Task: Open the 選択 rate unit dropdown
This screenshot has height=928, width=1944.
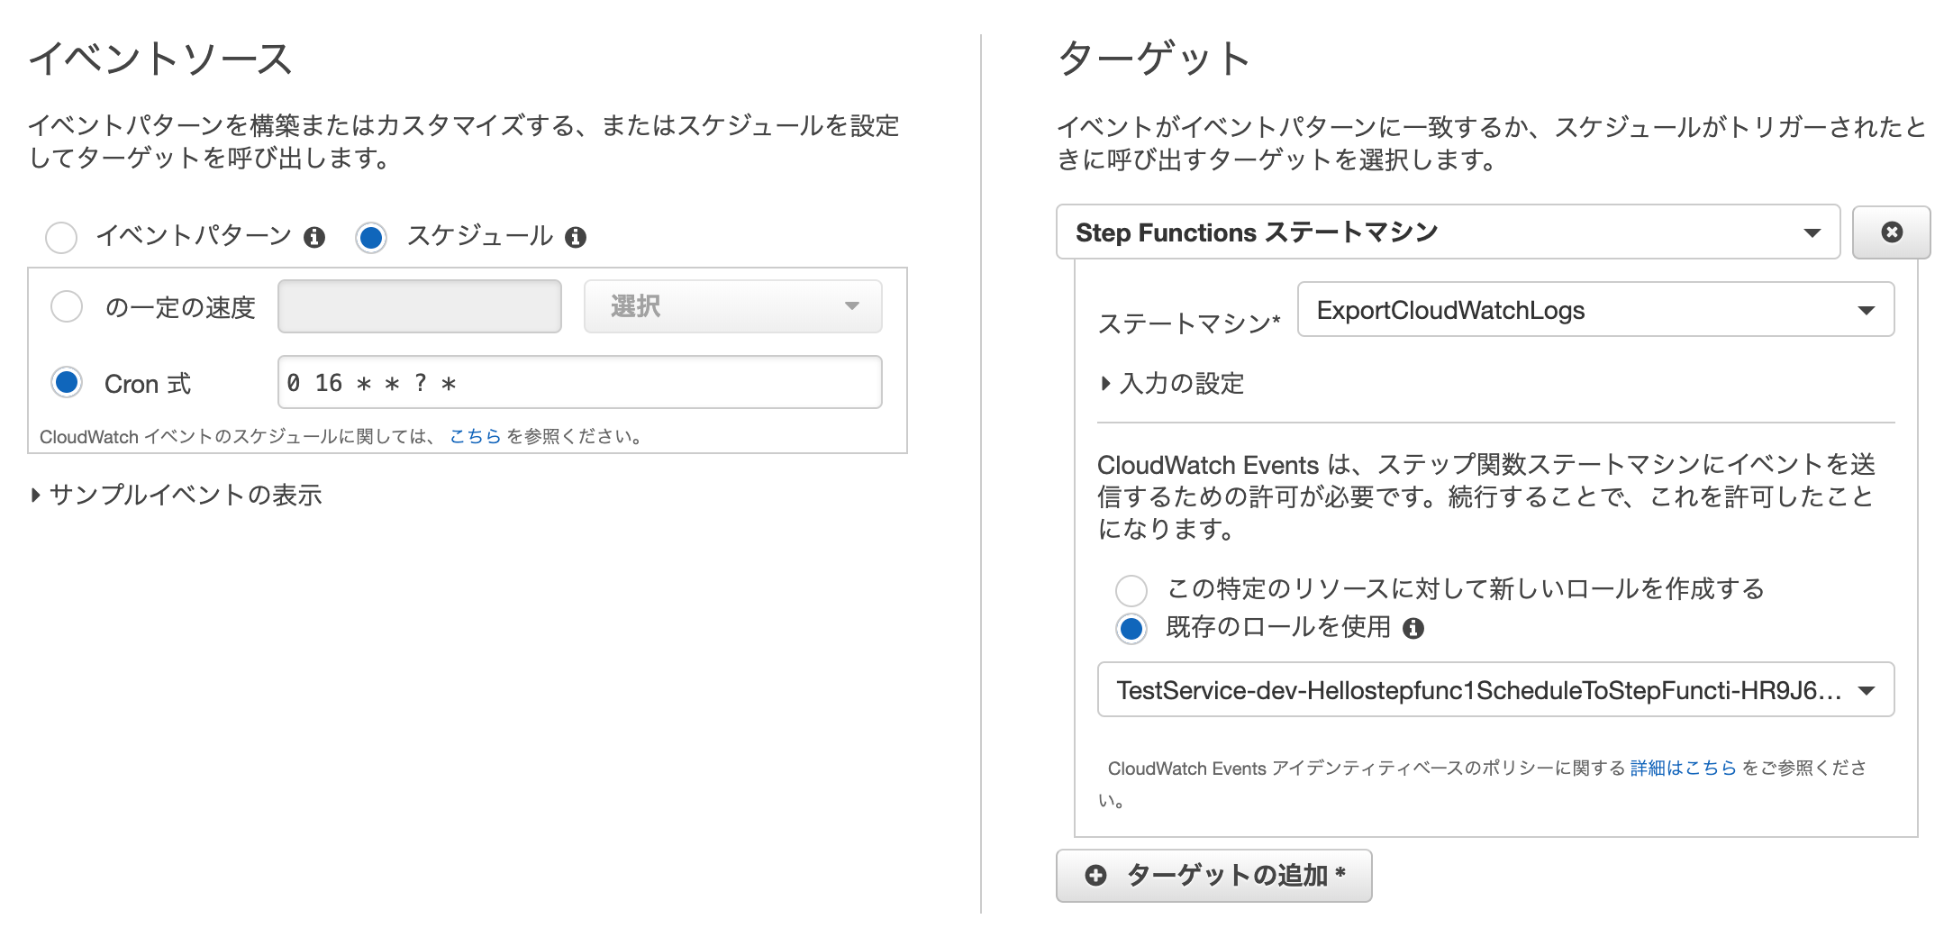Action: coord(731,306)
